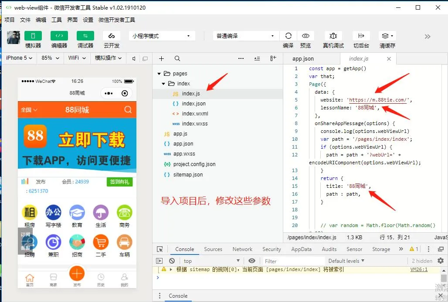This screenshot has width=448, height=302.
Task: Add new file with plus icon
Action: [x=161, y=58]
